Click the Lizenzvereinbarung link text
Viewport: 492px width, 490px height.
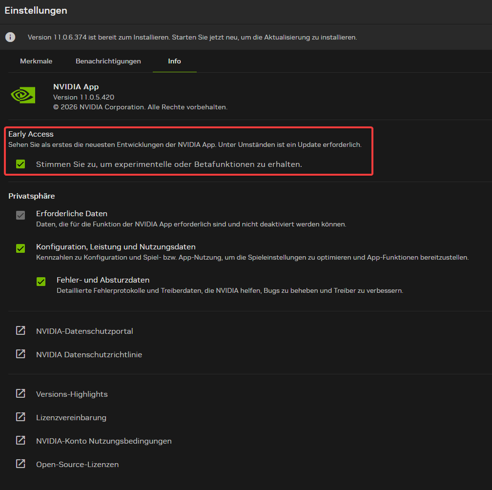click(71, 418)
